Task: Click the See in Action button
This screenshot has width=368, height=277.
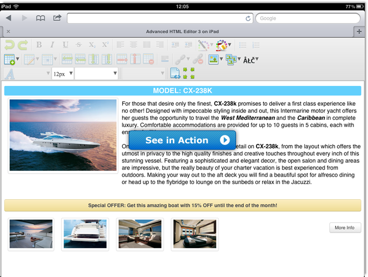Action: (x=182, y=140)
